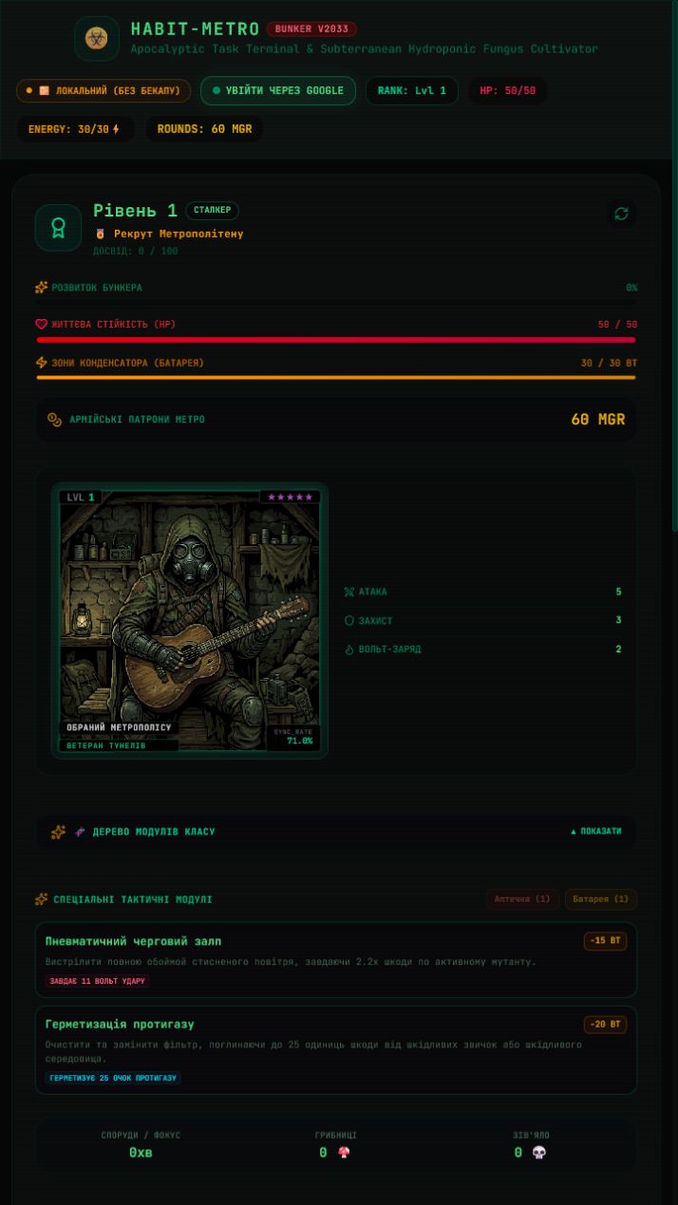This screenshot has height=1205, width=678.
Task: Expand the class module tree with ПОКАЗАТИ
Action: [x=595, y=832]
